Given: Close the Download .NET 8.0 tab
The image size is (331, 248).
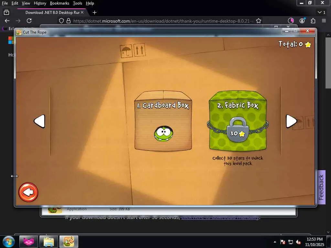Looking at the screenshot, I should (82, 13).
